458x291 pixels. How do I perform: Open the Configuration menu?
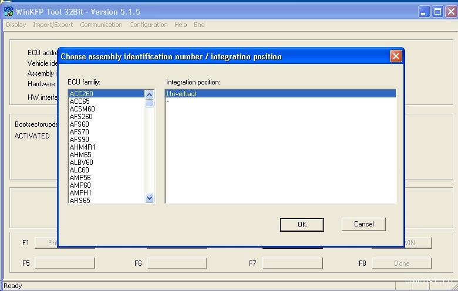[148, 25]
